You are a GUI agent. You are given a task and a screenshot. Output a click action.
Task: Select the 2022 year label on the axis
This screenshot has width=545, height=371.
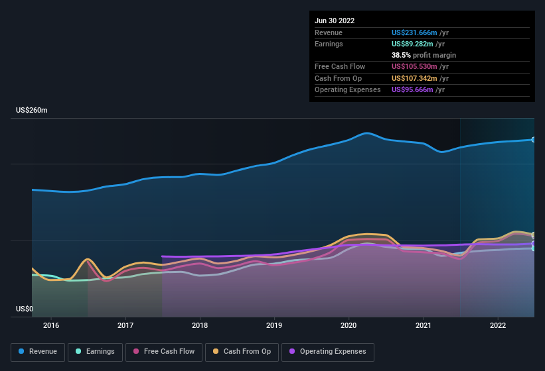click(x=498, y=325)
